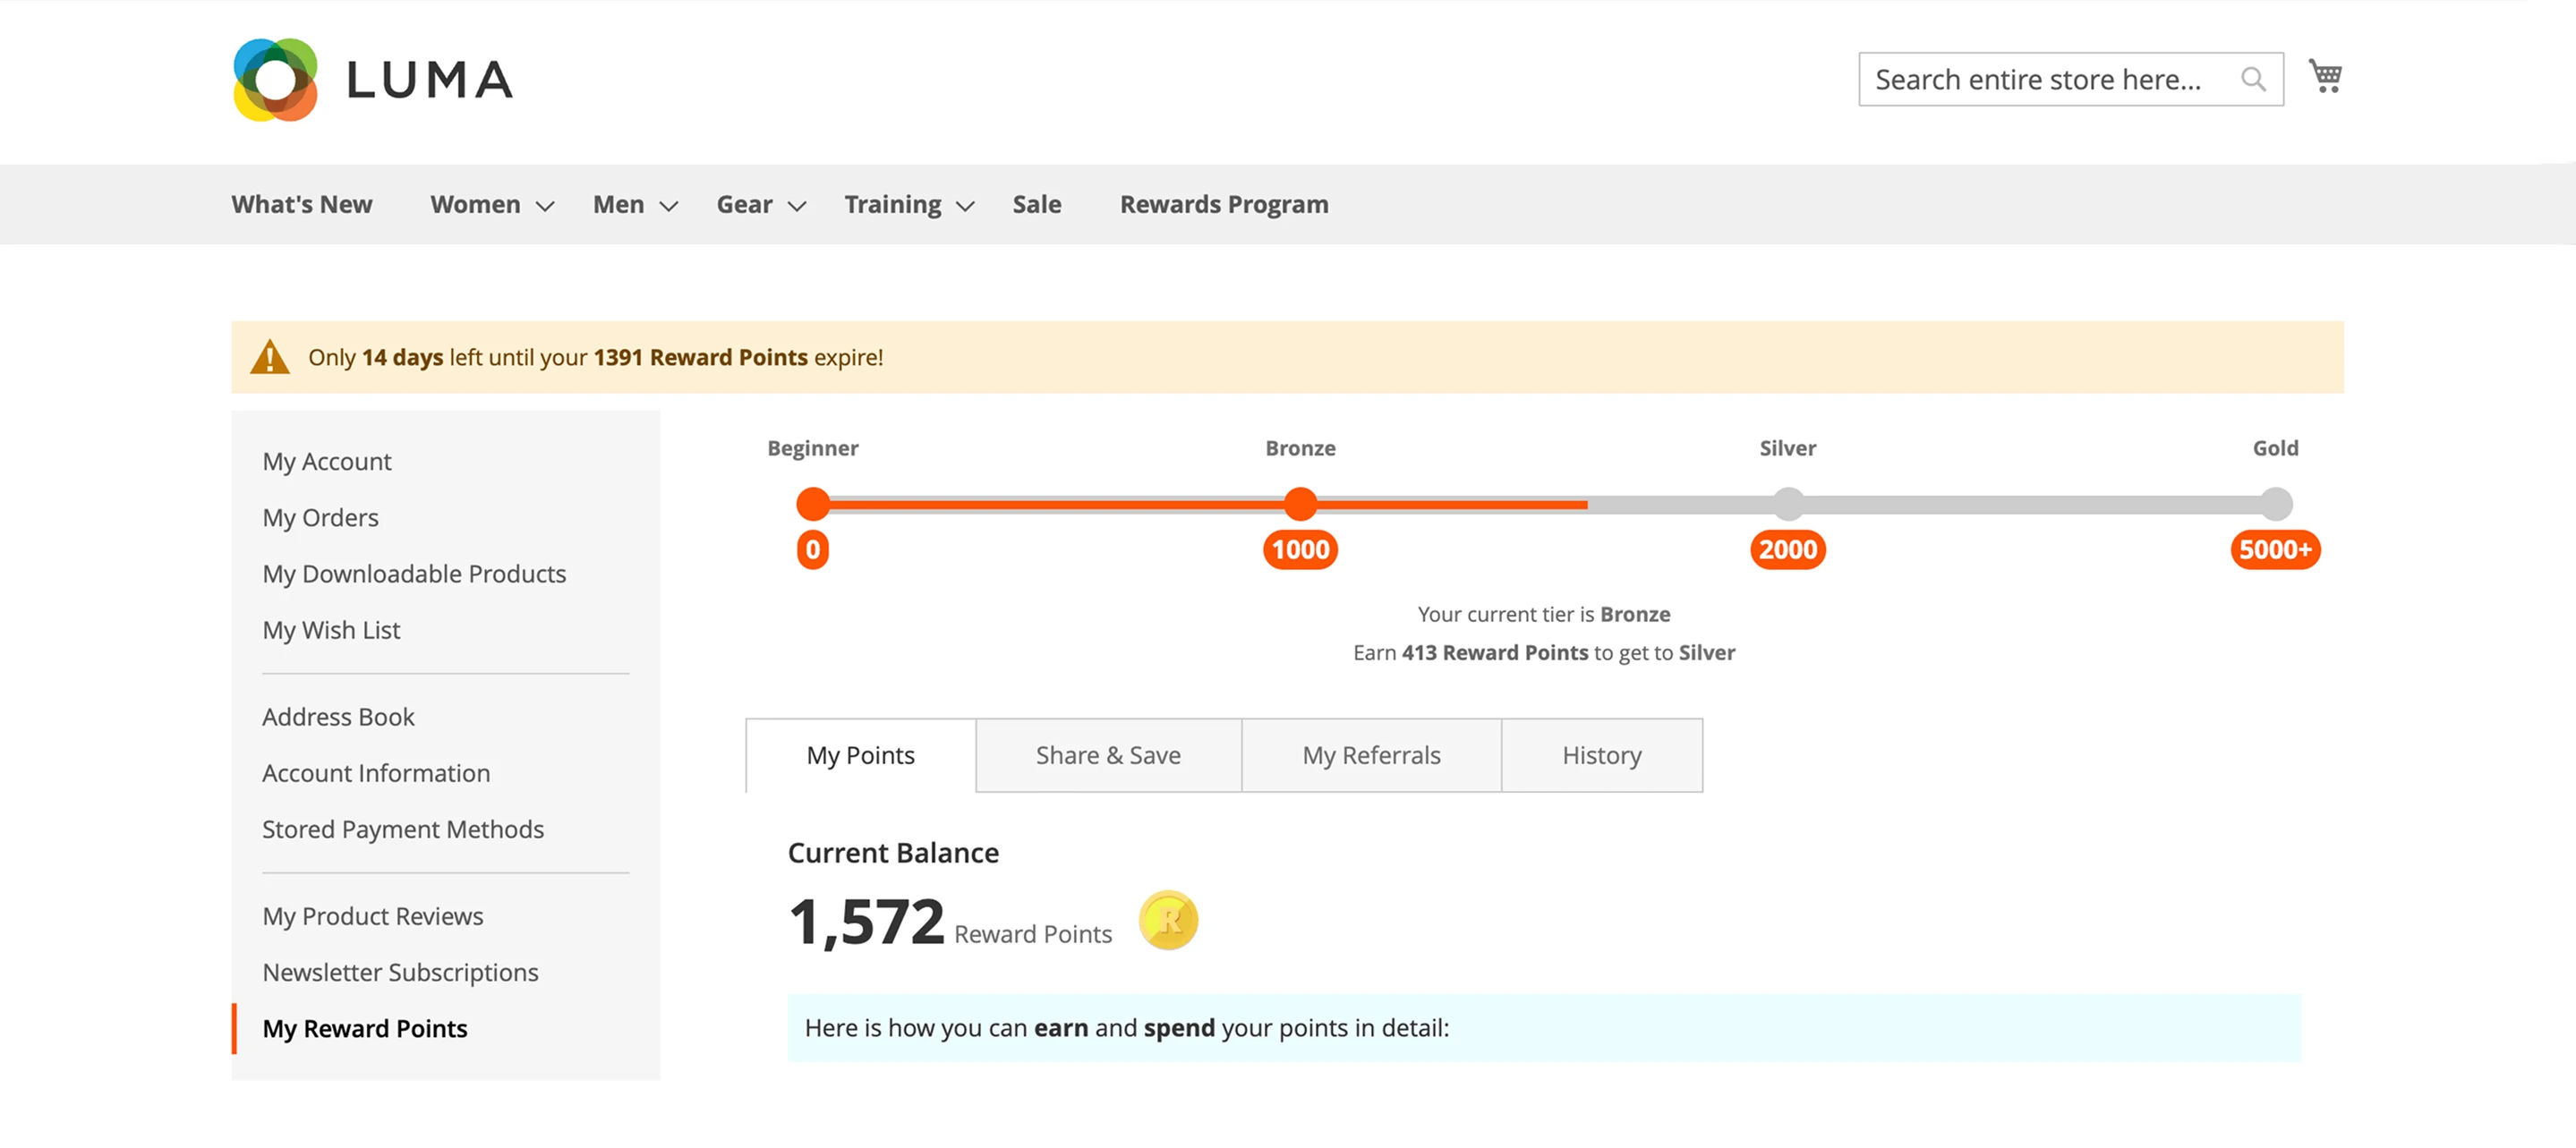Expand the Women menu dropdown
This screenshot has height=1148, width=2576.
click(x=545, y=206)
